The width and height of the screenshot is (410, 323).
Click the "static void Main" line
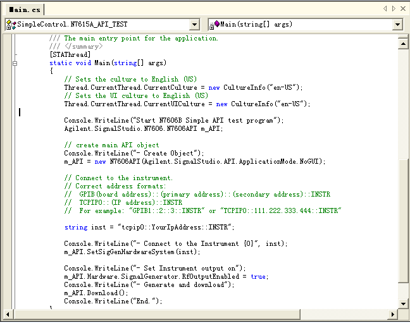108,63
